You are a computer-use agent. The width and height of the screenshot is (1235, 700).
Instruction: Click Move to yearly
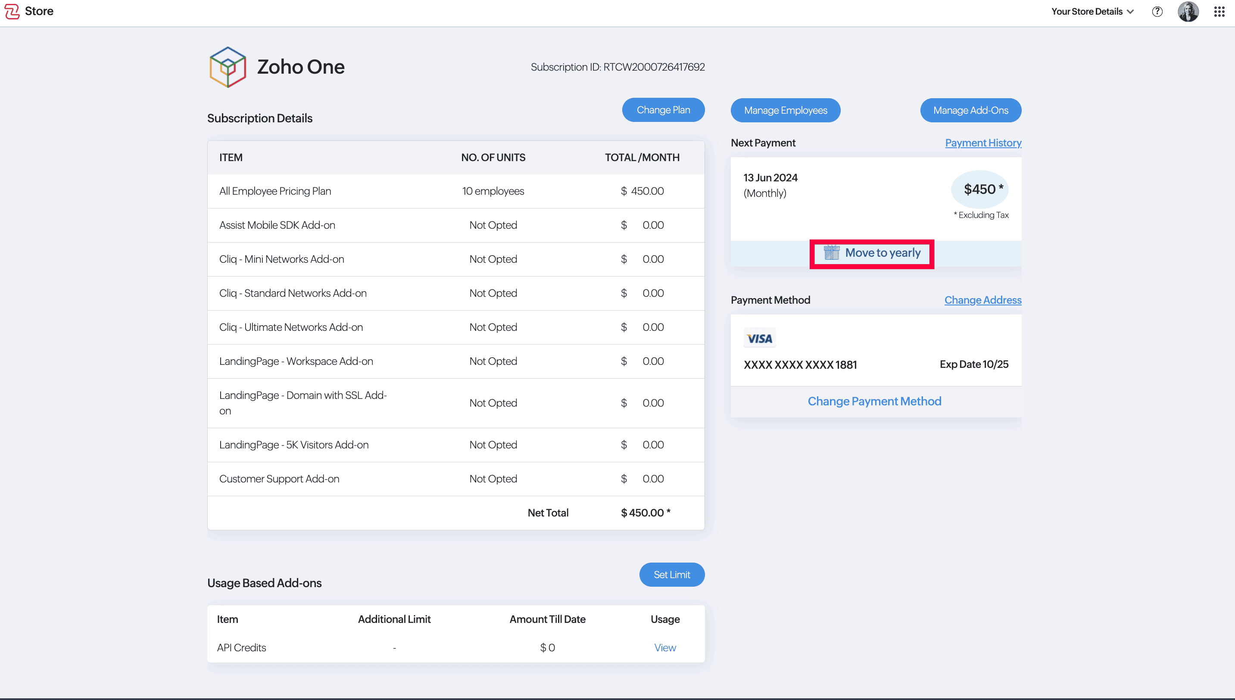click(883, 253)
